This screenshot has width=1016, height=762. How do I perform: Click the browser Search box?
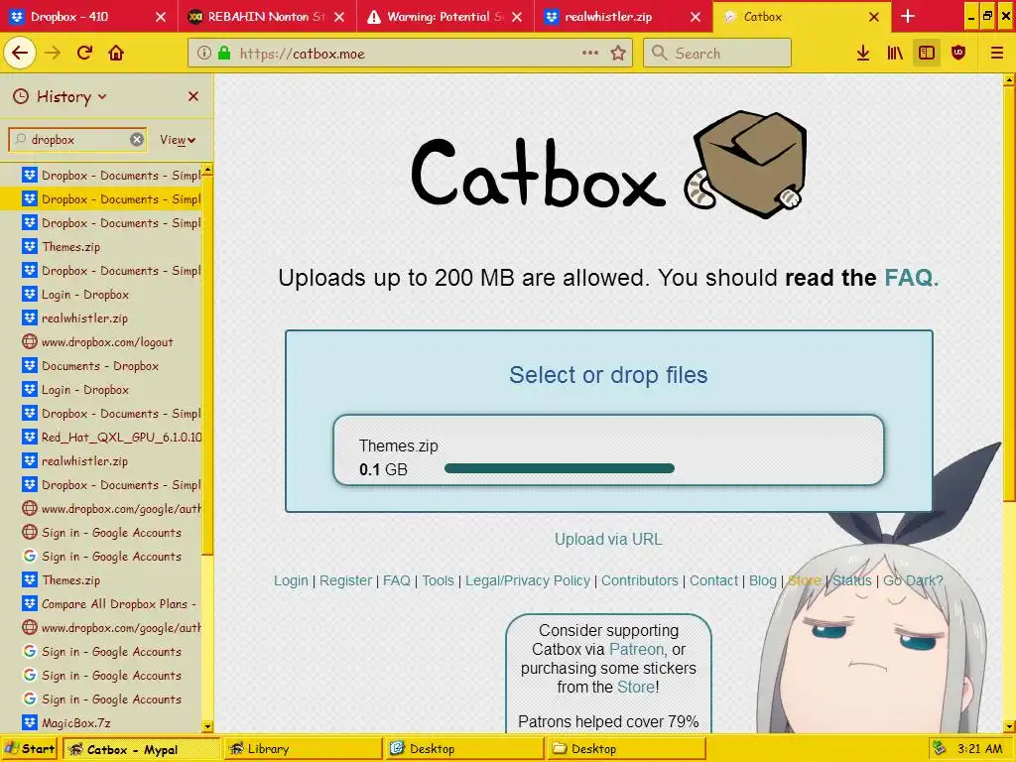[717, 54]
